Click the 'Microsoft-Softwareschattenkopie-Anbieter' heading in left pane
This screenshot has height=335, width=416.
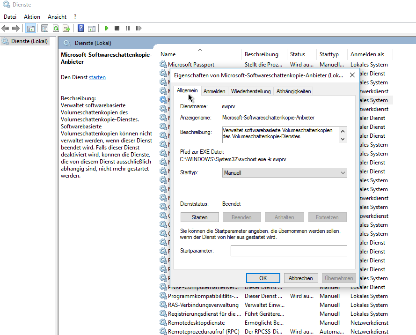tap(106, 58)
